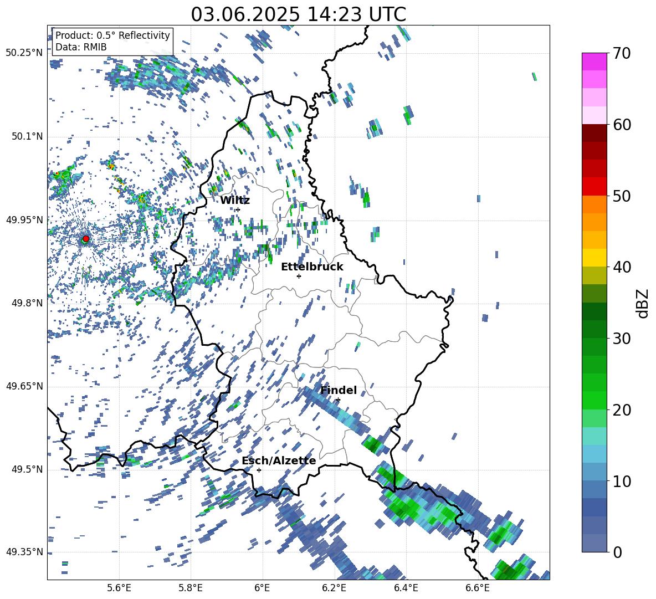This screenshot has height=599, width=656.
Task: Click the 6.2°E longitude label
Action: coord(334,588)
